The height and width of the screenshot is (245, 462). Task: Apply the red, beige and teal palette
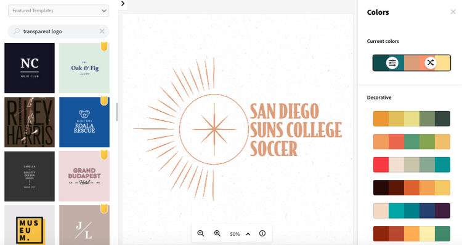(x=411, y=165)
